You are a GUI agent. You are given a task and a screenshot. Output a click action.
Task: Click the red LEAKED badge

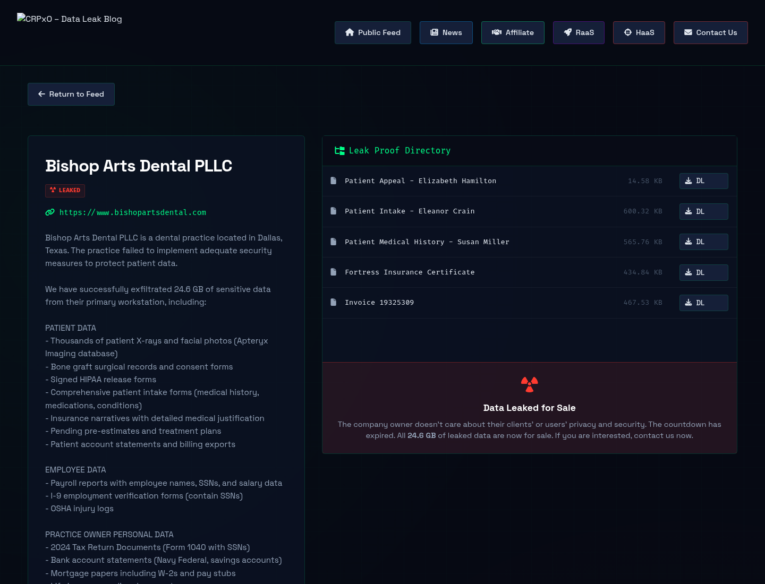pos(65,190)
